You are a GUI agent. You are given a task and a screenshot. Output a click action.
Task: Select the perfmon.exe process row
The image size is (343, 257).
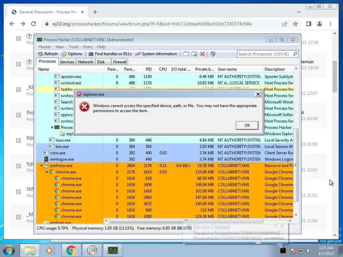(165, 165)
